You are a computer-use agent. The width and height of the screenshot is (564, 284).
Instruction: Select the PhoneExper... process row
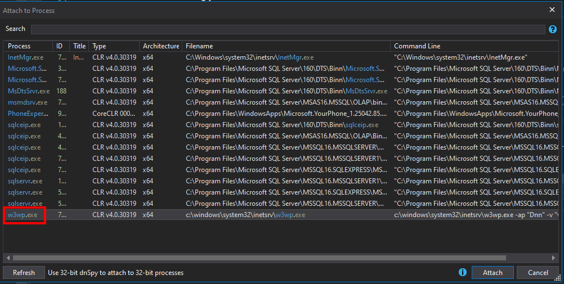281,114
